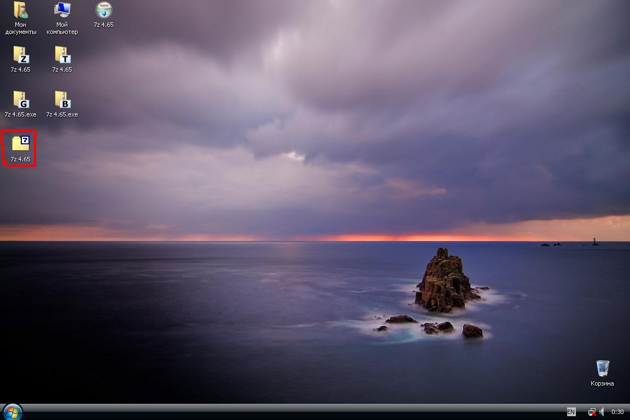
Task: Click the 0:30 taskbar clock
Action: pyautogui.click(x=617, y=412)
